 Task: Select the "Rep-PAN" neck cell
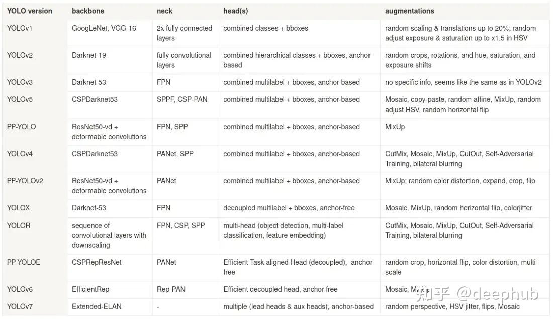[170, 289]
